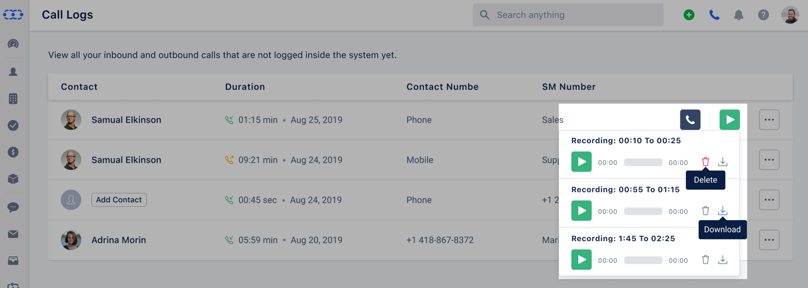808x288 pixels.
Task: Play the 00:10 To 00:25 recording
Action: [x=581, y=162]
